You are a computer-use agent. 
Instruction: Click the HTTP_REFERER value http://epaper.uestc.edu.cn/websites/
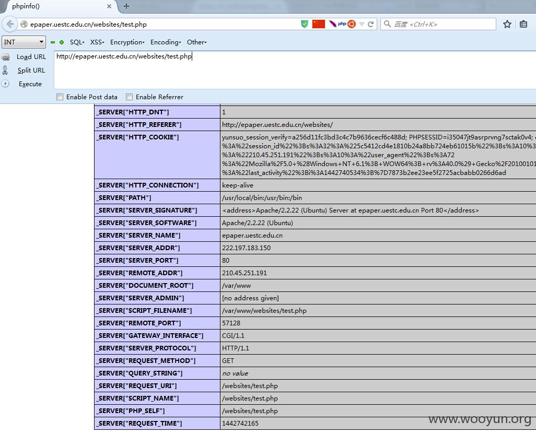[x=277, y=125]
